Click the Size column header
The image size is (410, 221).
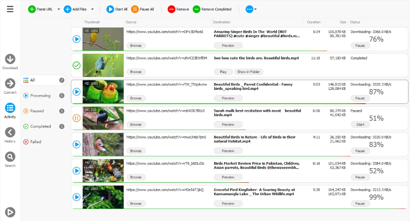pos(343,22)
